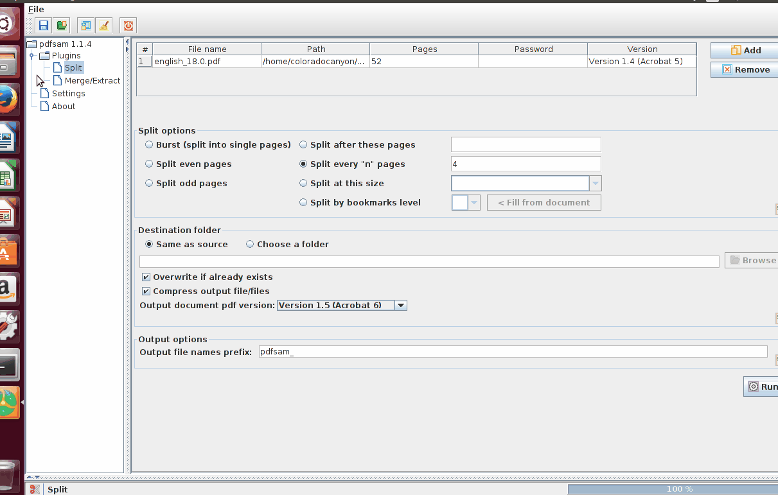Open System Settings gear-and-wrench dock icon
Viewport: 778px width, 495px height.
click(x=8, y=327)
